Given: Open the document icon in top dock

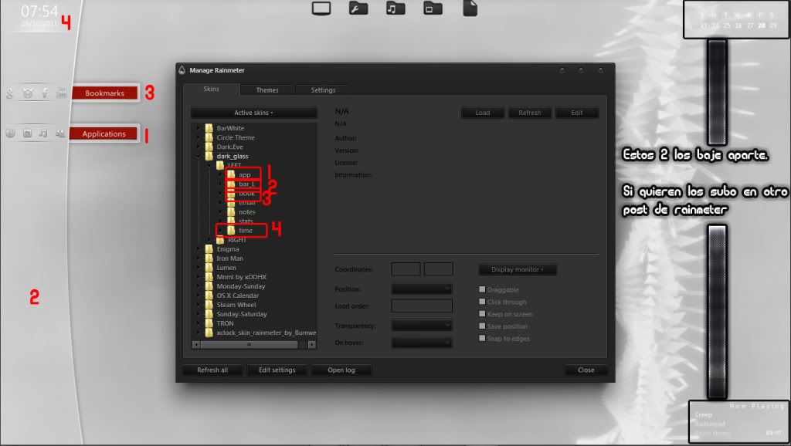Looking at the screenshot, I should (470, 8).
